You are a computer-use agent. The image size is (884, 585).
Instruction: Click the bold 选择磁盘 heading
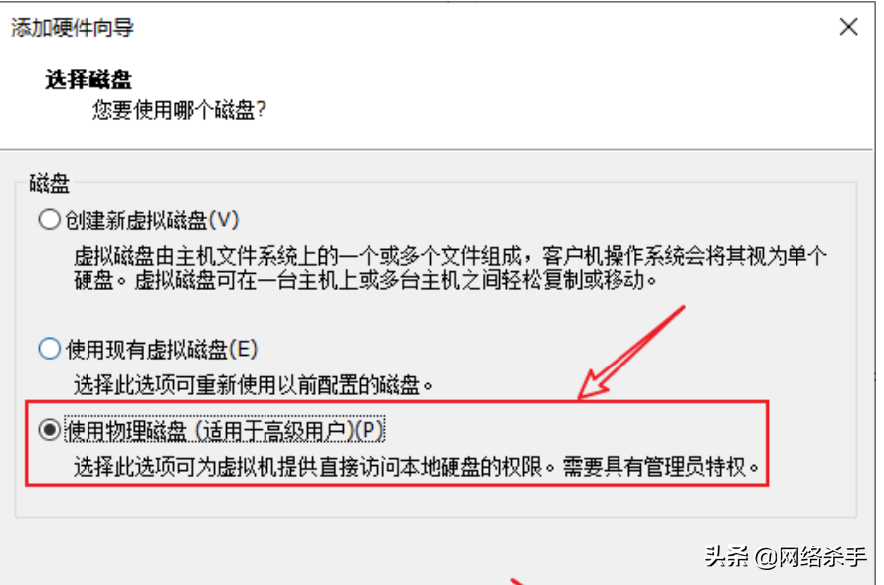pyautogui.click(x=88, y=79)
